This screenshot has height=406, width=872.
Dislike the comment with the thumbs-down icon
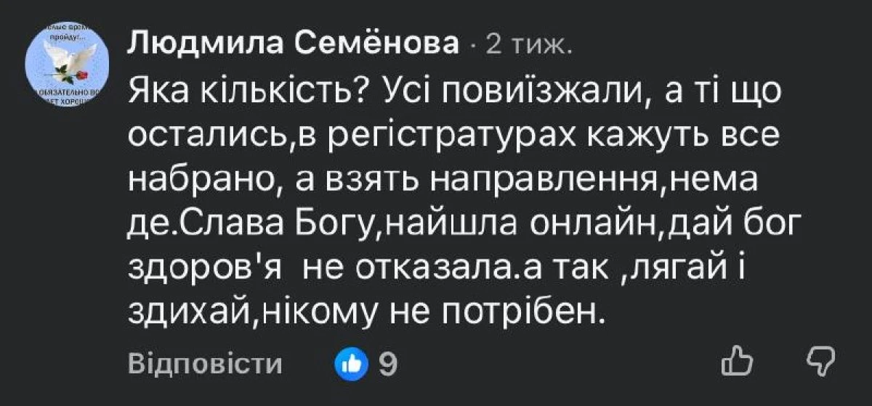pyautogui.click(x=822, y=362)
